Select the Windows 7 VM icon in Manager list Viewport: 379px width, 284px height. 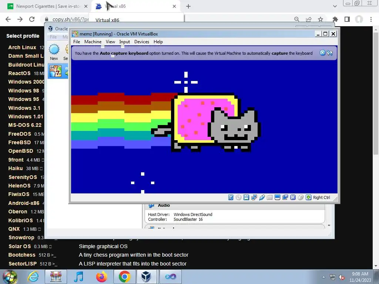coord(56,71)
